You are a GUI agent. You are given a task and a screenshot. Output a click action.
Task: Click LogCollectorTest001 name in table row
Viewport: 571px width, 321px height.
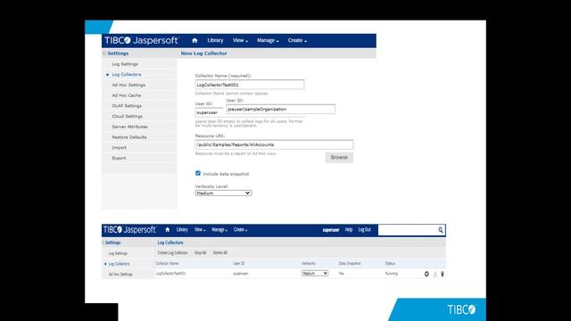tap(170, 274)
